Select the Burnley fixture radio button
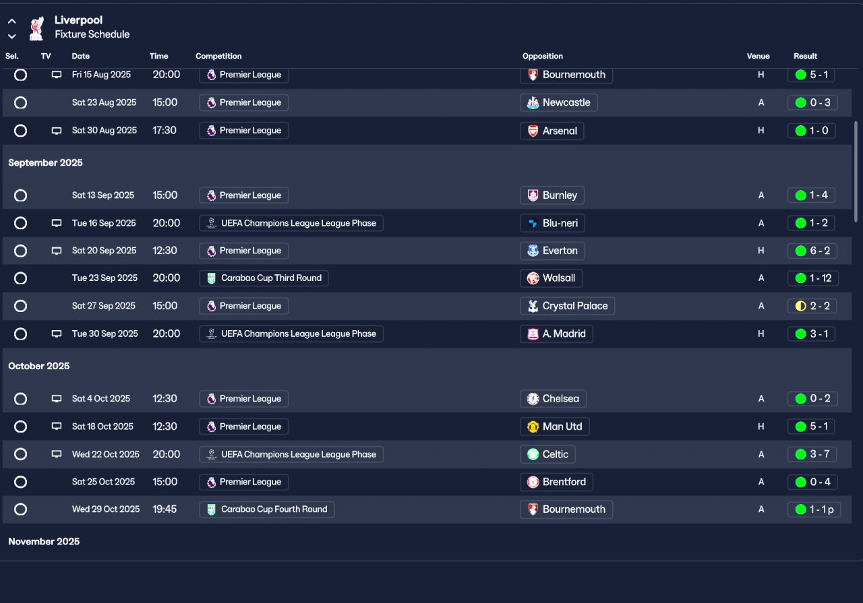The image size is (863, 603). 21,195
